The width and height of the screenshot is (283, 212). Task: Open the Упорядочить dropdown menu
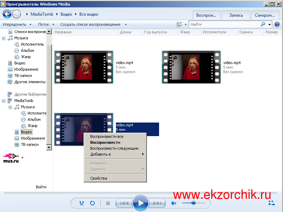[17, 24]
